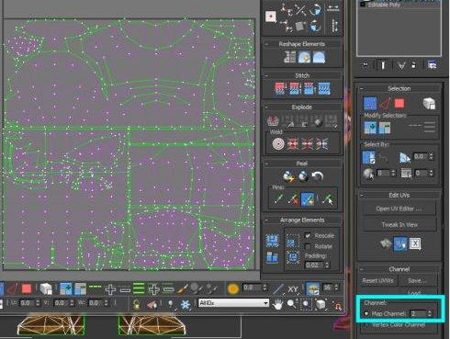This screenshot has height=339, width=450.
Task: Select Edge mode in Selection rollout
Action: pyautogui.click(x=385, y=104)
